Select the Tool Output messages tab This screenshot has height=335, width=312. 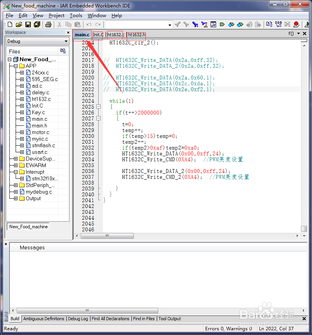[x=170, y=319]
